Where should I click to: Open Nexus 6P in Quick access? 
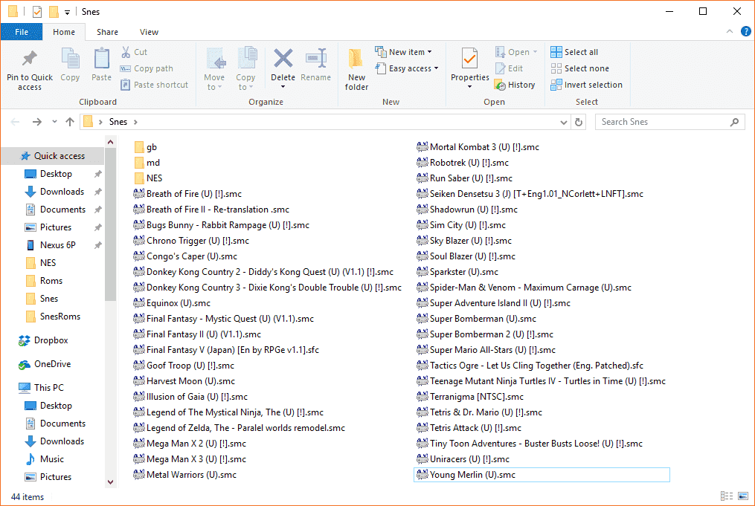pyautogui.click(x=50, y=245)
